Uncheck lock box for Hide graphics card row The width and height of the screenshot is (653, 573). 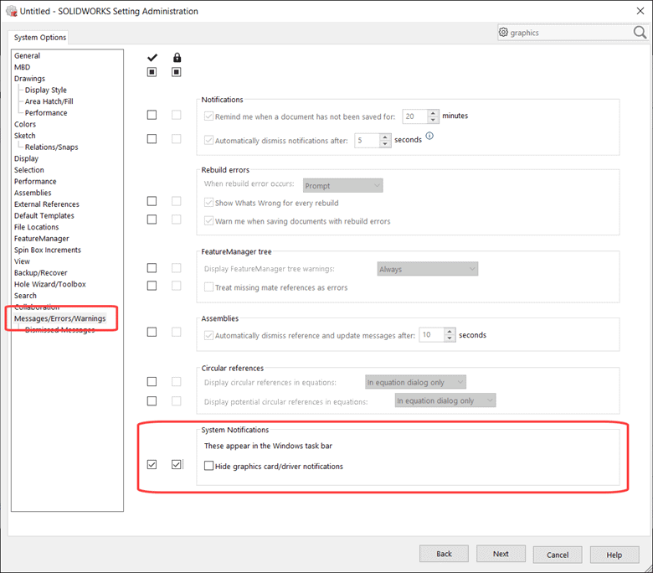(176, 464)
